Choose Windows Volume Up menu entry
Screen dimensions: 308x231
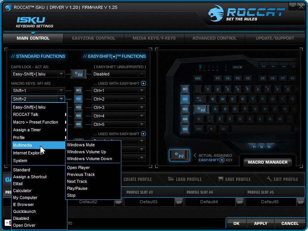93,152
